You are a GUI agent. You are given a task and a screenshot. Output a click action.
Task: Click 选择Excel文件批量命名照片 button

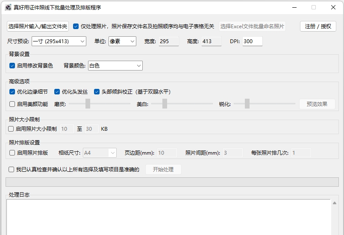point(252,26)
